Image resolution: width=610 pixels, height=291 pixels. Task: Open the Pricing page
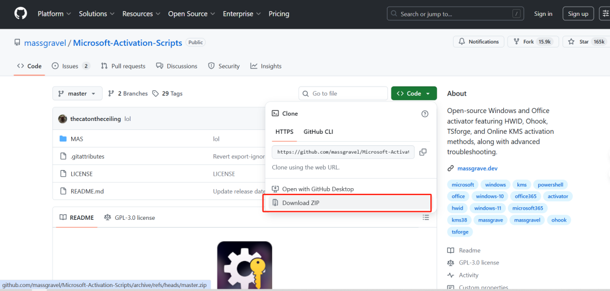[279, 14]
